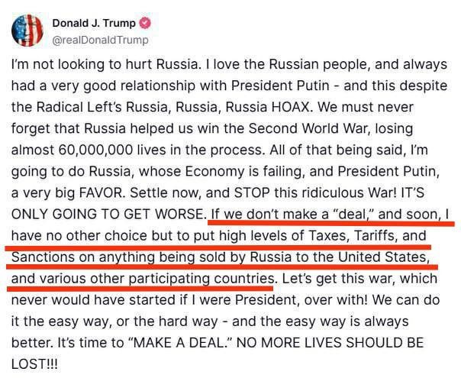Viewport: 461px width, 378px height.
Task: Click "President Putin" in the second line
Action: [280, 86]
